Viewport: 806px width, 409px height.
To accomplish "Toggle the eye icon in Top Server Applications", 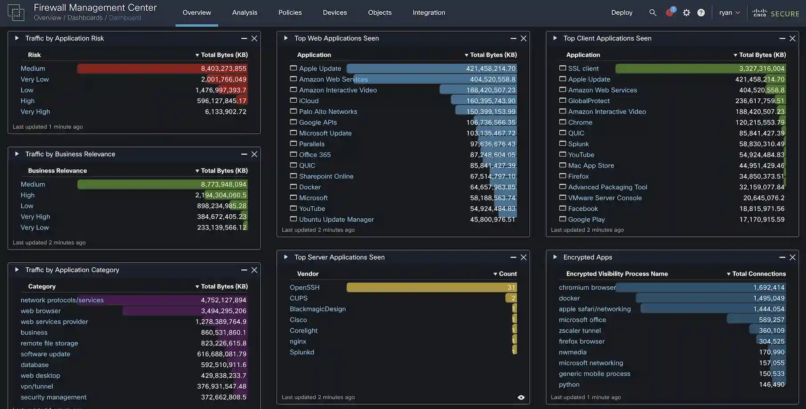I will click(x=520, y=397).
